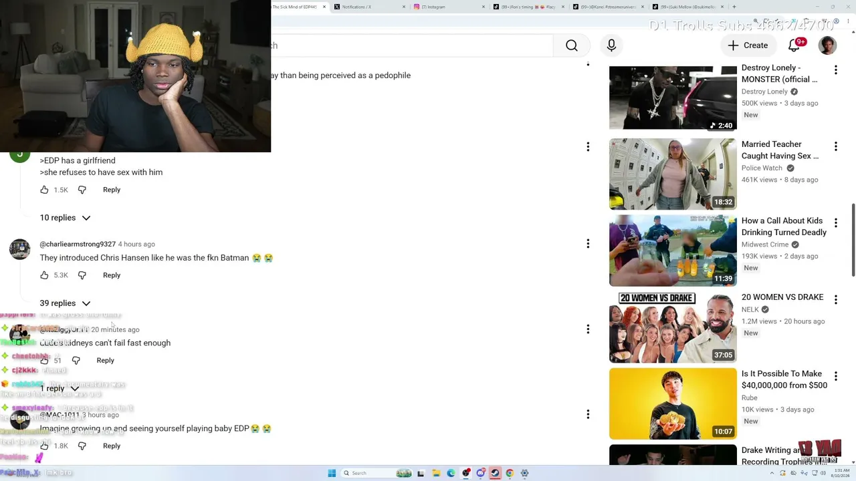The width and height of the screenshot is (856, 481).
Task: Click the YouTube search input field
Action: pos(412,45)
